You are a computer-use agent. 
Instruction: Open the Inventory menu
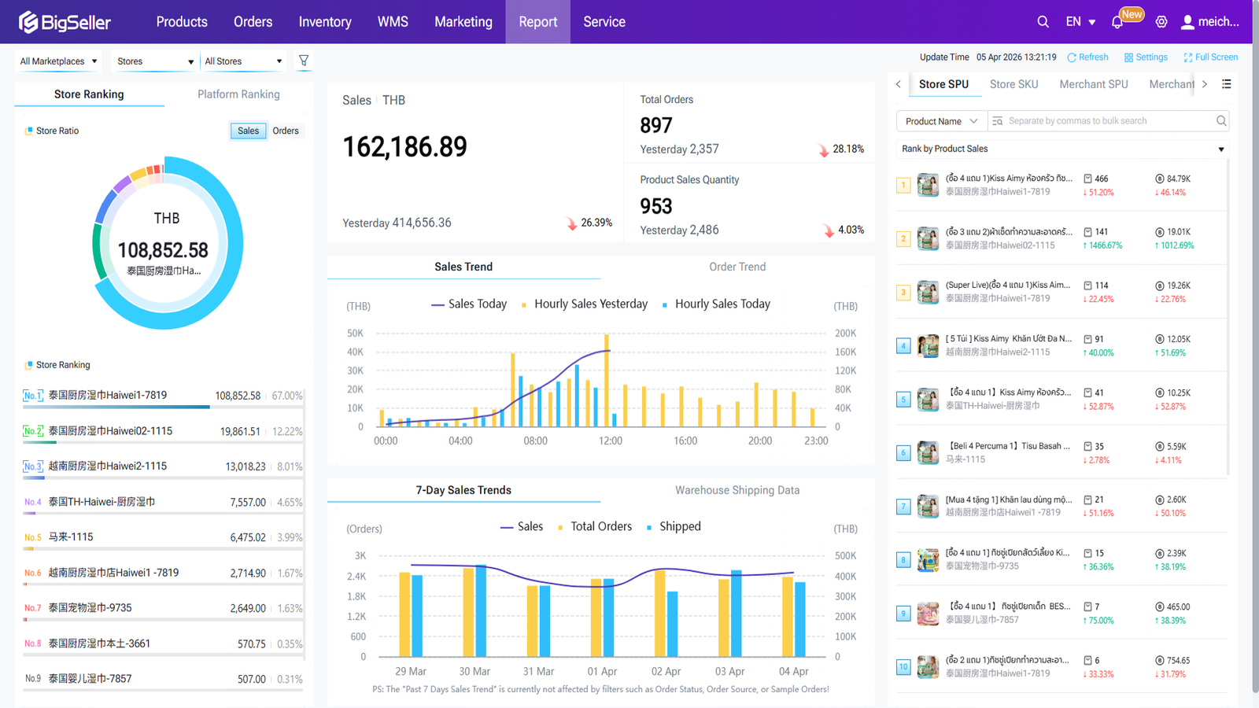point(324,22)
